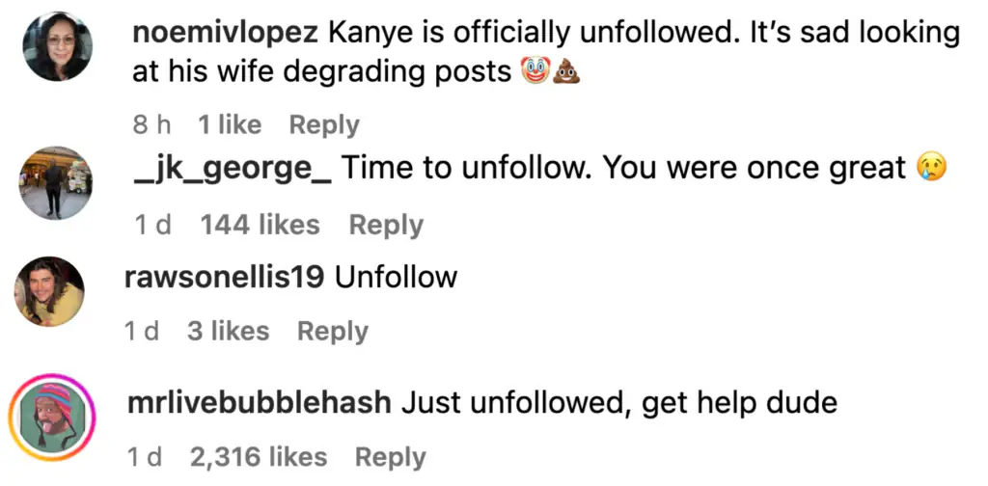The width and height of the screenshot is (988, 486).
Task: Click the 1 d timestamp under _jk_george_
Action: [152, 225]
